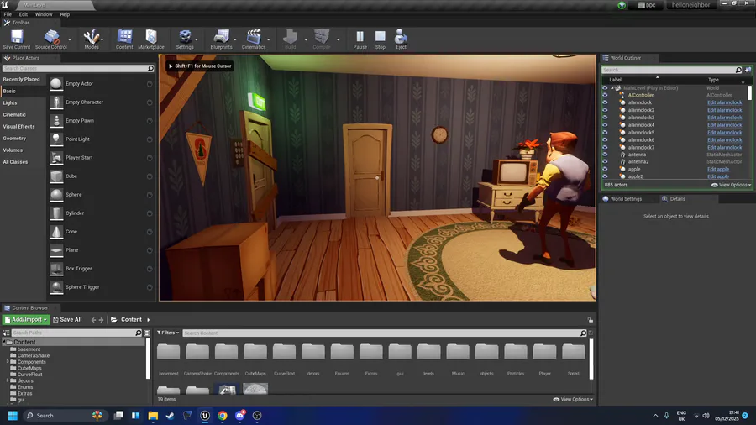The image size is (756, 425).
Task: Toggle visibility of alarmclock actor
Action: 605,102
